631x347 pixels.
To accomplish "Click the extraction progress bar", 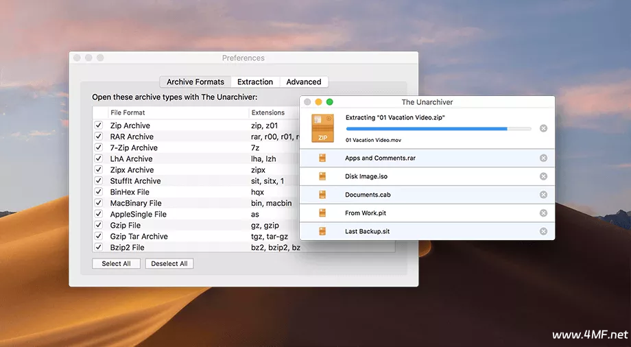I will (438, 128).
